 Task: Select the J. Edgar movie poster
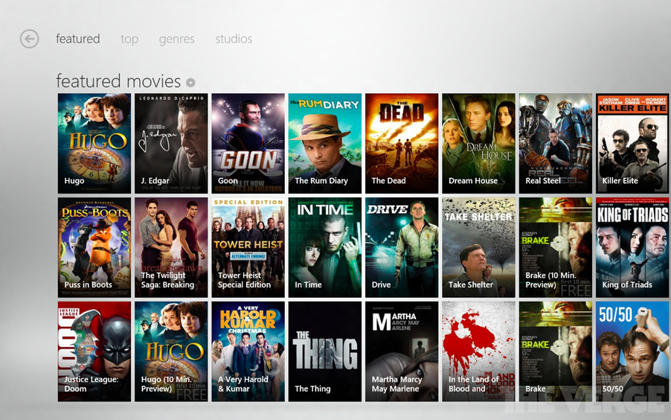point(171,144)
